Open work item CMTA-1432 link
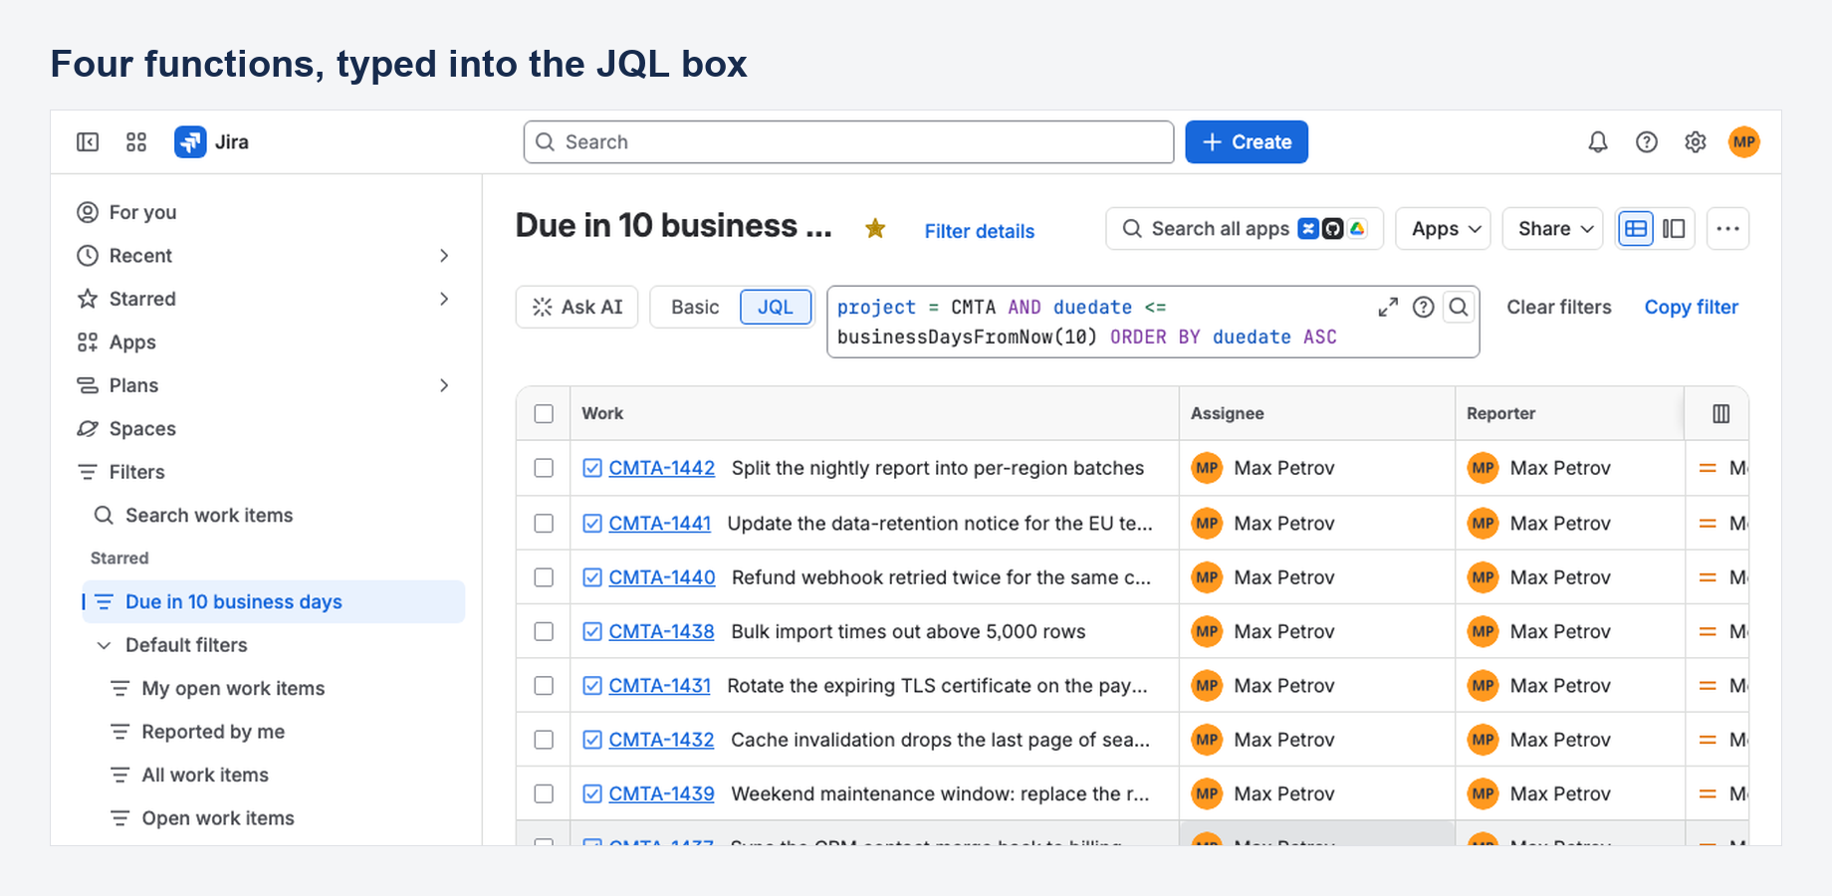The width and height of the screenshot is (1832, 896). coord(662,740)
